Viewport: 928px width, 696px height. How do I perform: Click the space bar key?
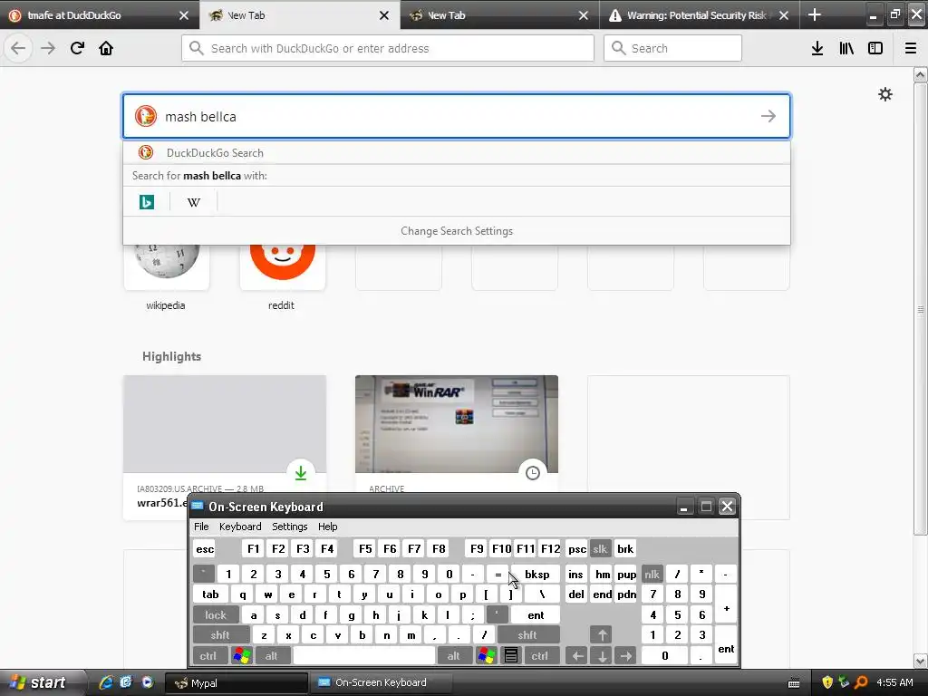pyautogui.click(x=364, y=656)
